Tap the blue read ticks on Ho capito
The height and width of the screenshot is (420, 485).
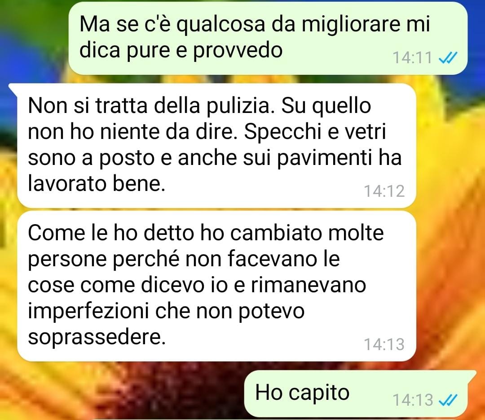point(448,400)
